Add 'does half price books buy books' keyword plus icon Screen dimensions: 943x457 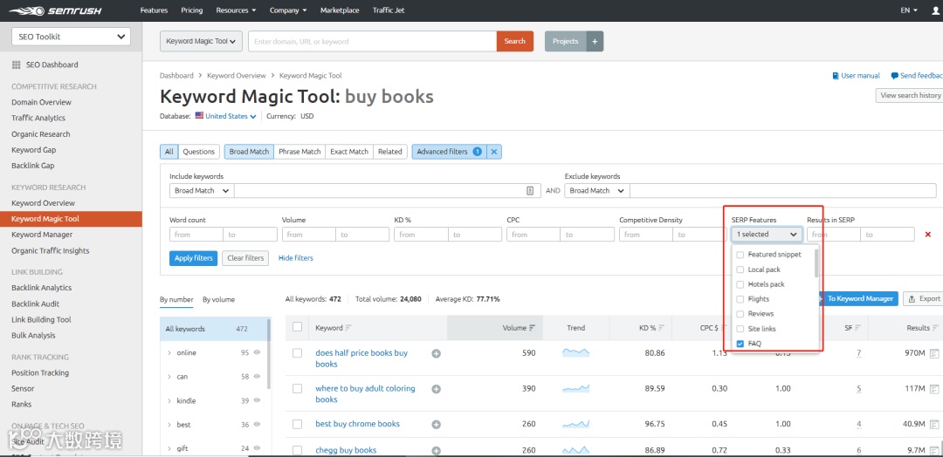point(436,354)
